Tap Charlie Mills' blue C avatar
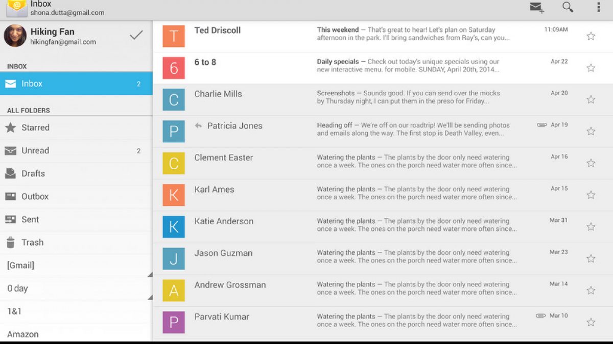Viewport: 613px width, 344px height. point(174,99)
